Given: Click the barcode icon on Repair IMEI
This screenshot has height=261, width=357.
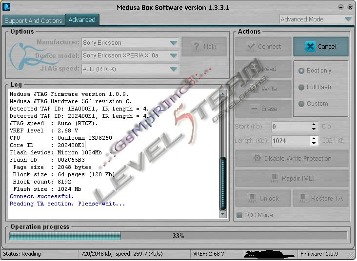Looking at the screenshot, I should pyautogui.click(x=274, y=178).
